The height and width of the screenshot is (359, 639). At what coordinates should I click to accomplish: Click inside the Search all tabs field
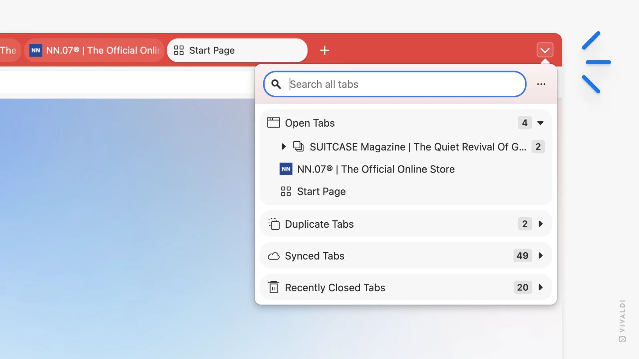pos(393,84)
